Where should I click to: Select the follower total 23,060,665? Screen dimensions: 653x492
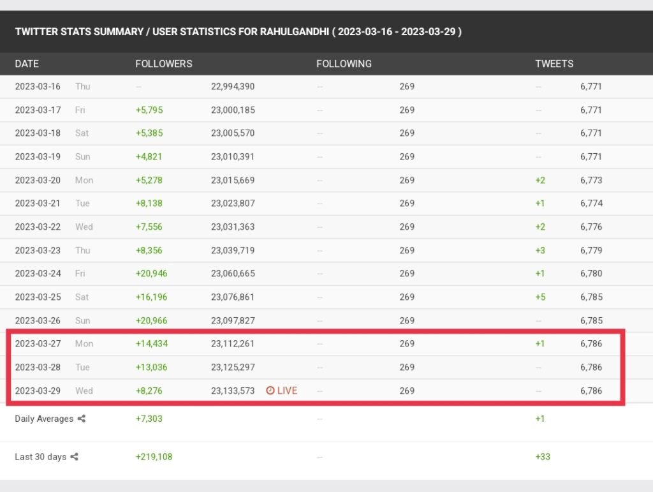233,274
